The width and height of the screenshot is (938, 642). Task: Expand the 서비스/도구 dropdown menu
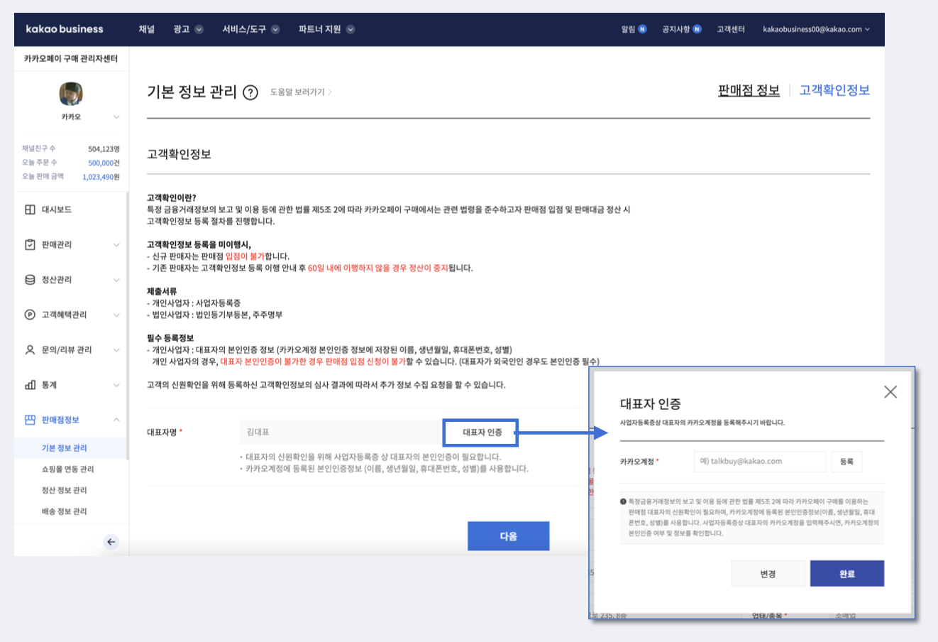250,29
